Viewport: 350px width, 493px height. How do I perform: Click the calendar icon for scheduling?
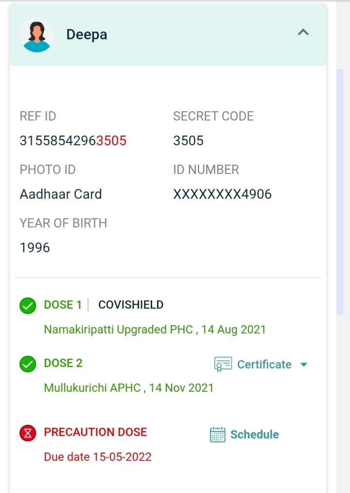[217, 434]
